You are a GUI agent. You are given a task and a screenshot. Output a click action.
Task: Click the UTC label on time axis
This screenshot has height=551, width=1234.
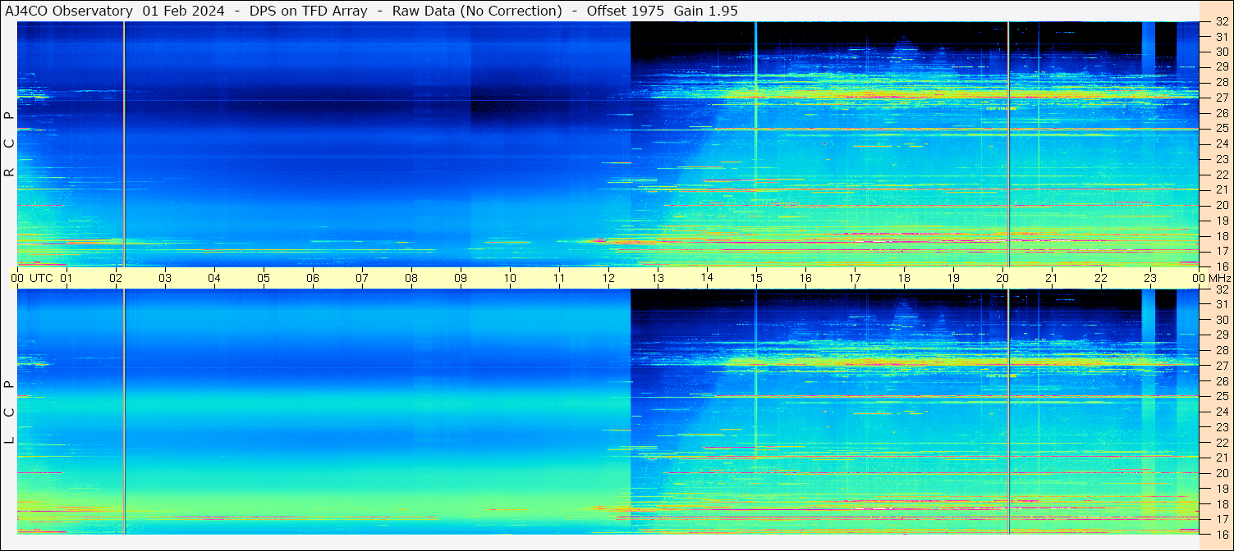[x=42, y=278]
